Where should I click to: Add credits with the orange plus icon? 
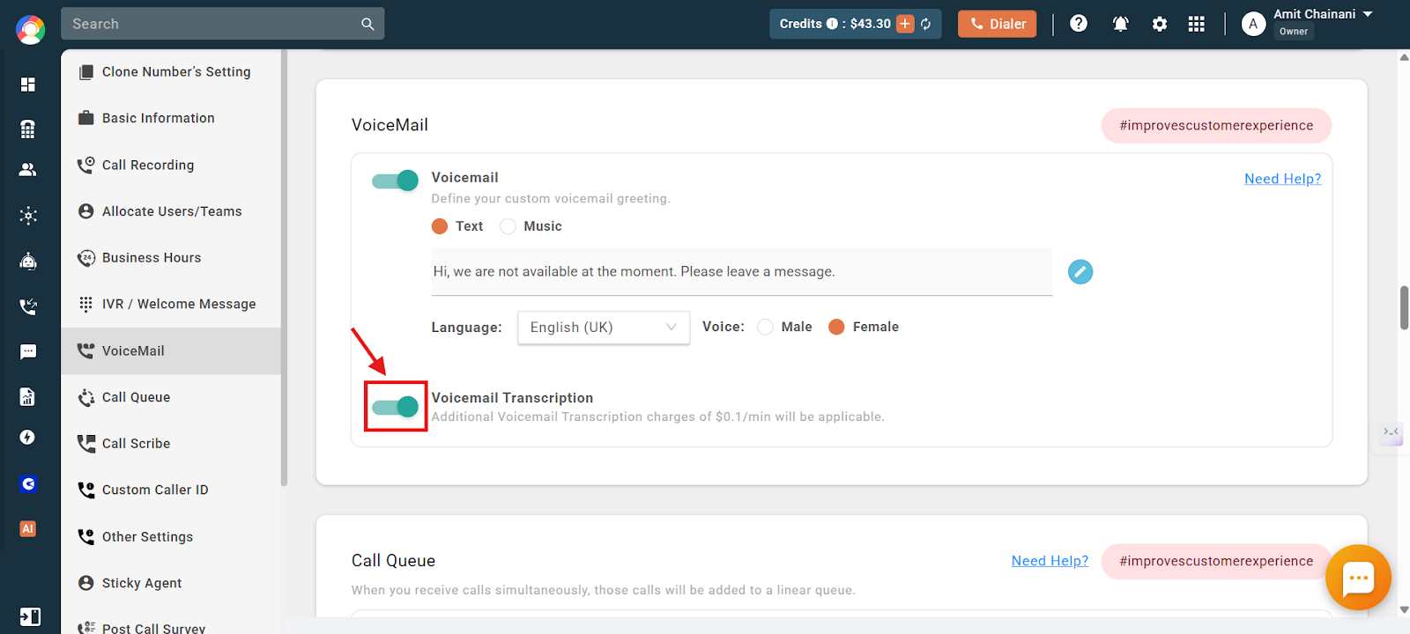(x=905, y=24)
